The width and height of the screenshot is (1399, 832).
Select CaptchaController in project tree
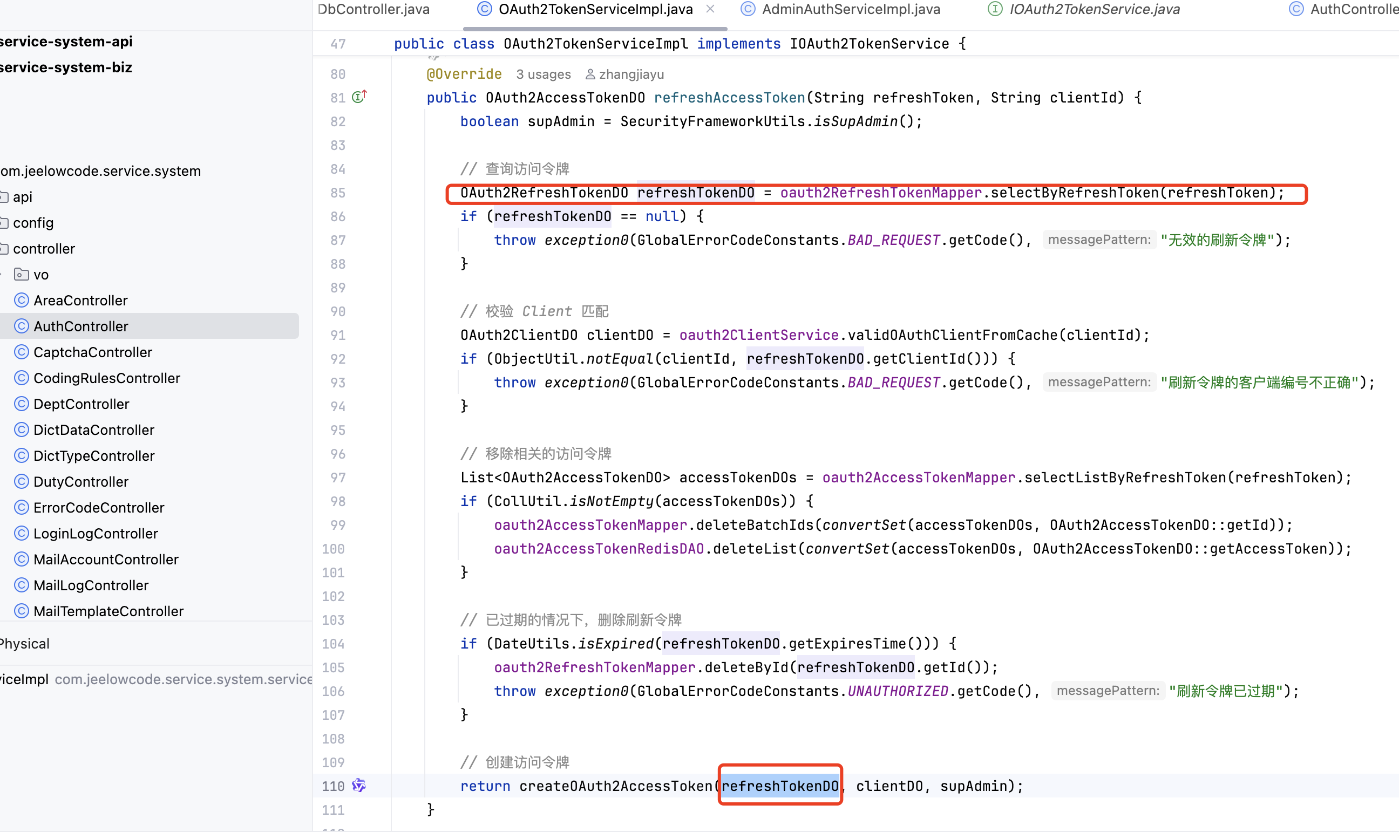point(92,352)
